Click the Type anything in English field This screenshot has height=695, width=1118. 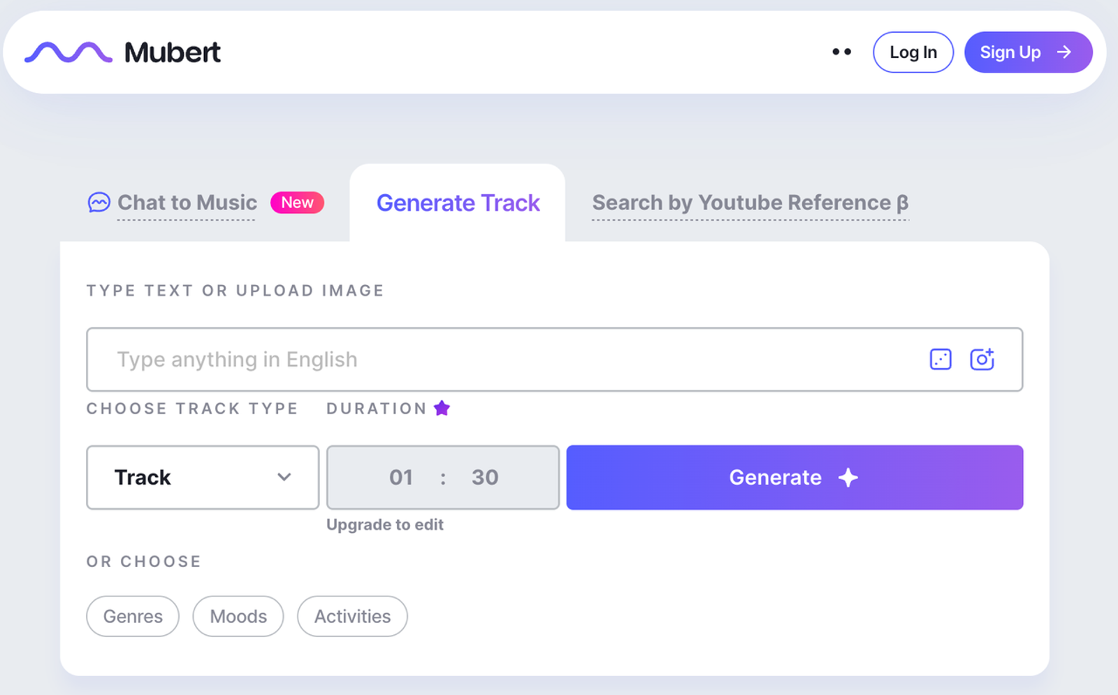[554, 359]
